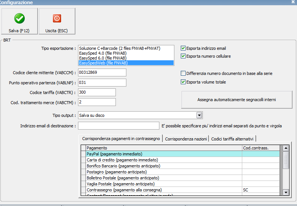Select the Contrassegno (pagamento alla consegna) row
This screenshot has width=297, height=206.
(x=180, y=190)
